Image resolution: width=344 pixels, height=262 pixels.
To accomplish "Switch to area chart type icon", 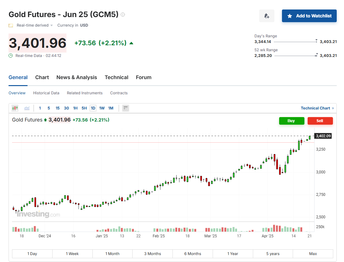I will tap(27, 108).
